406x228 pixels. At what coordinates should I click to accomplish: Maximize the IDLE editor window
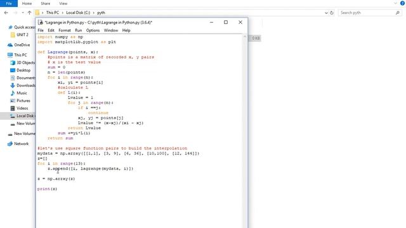point(226,22)
